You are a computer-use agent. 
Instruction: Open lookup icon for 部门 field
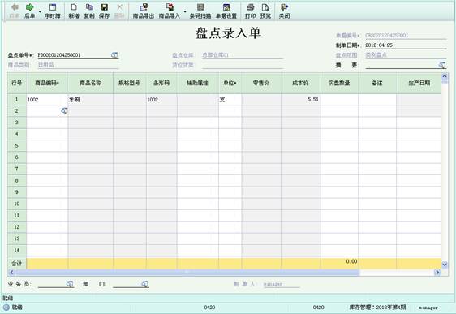144,284
